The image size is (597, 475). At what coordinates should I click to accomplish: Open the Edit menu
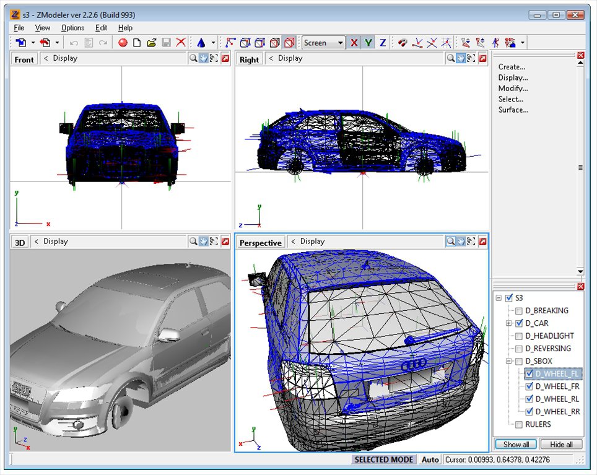[101, 28]
